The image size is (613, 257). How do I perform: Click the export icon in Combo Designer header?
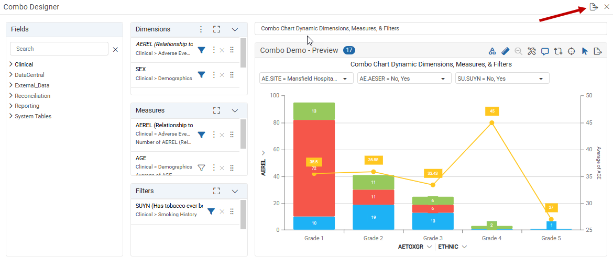pos(594,7)
